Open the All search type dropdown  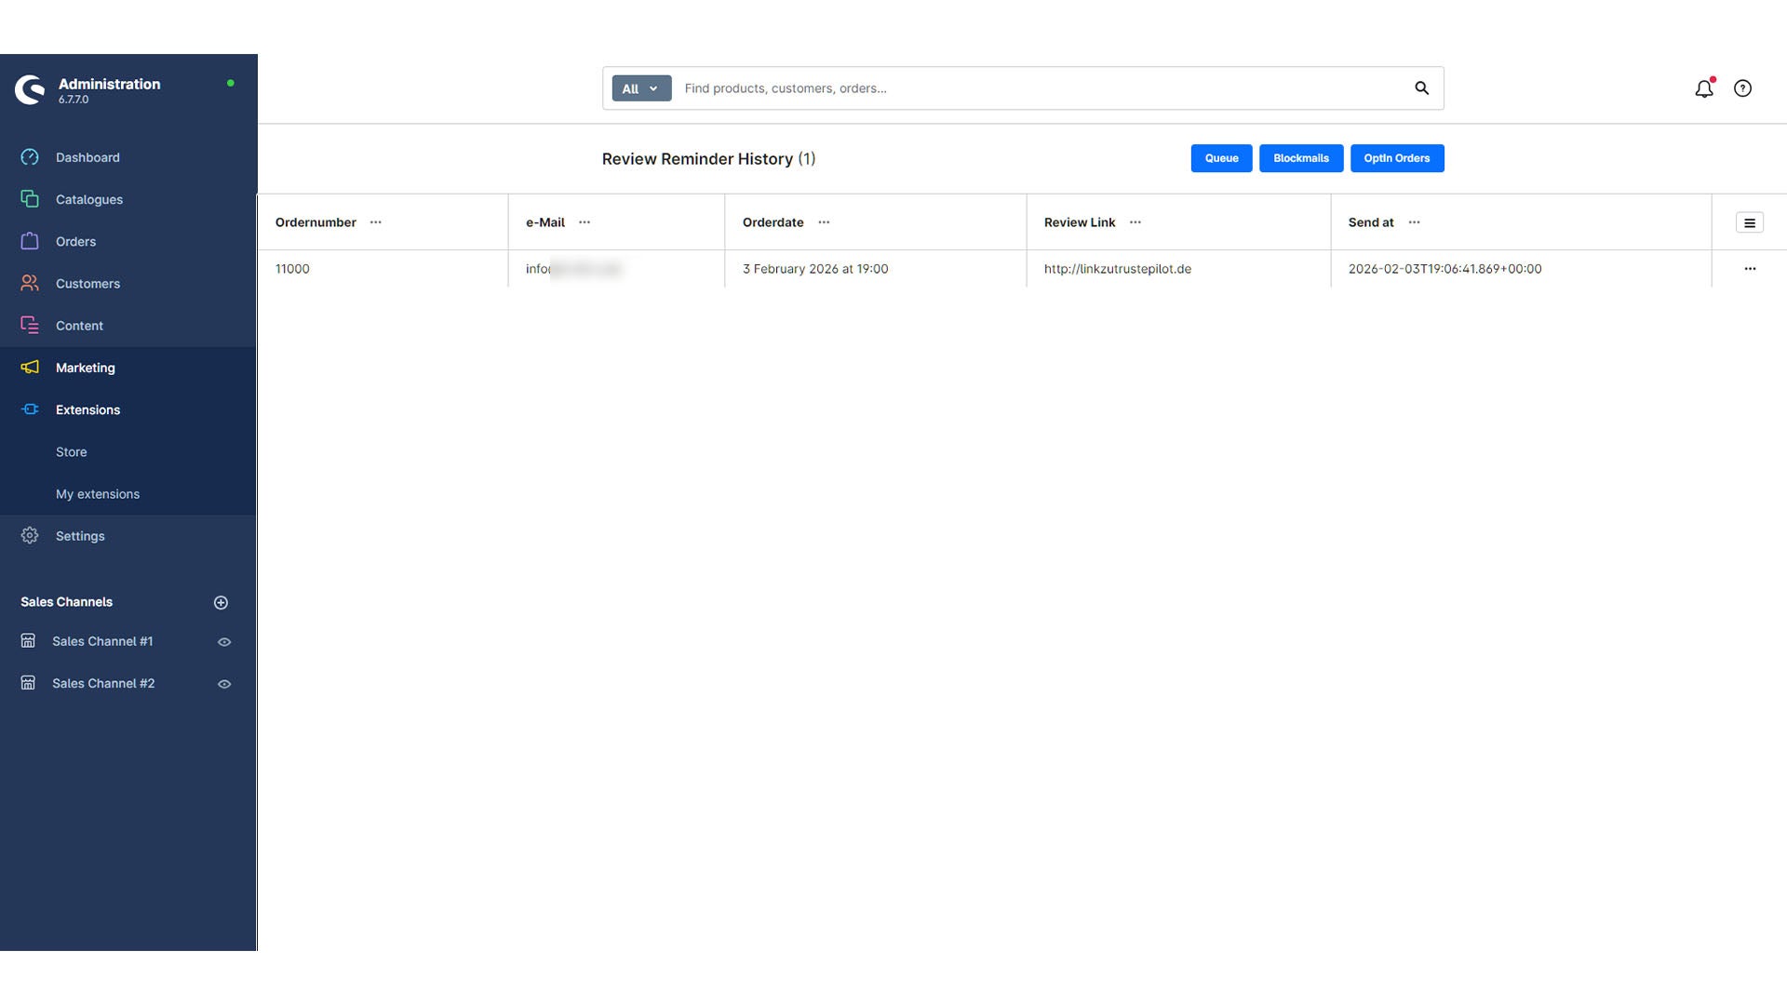click(641, 88)
